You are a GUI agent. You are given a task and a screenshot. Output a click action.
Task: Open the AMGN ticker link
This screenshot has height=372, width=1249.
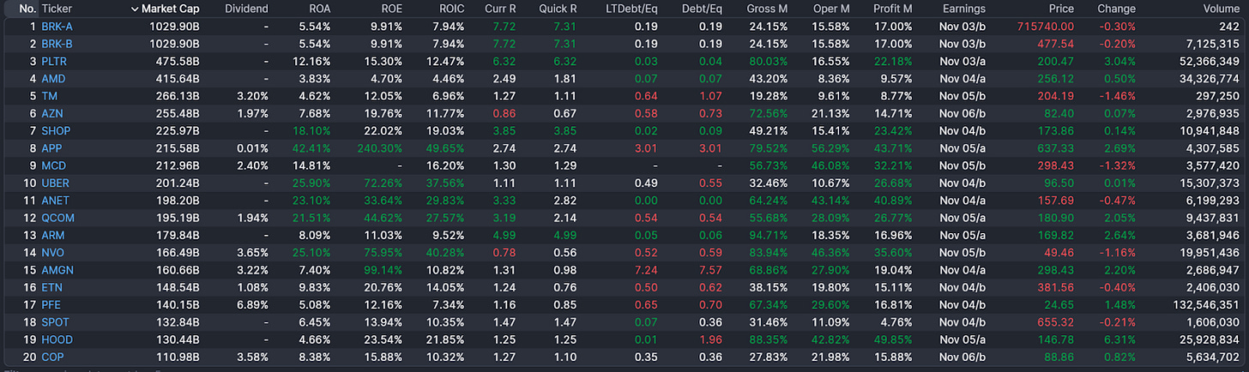57,270
